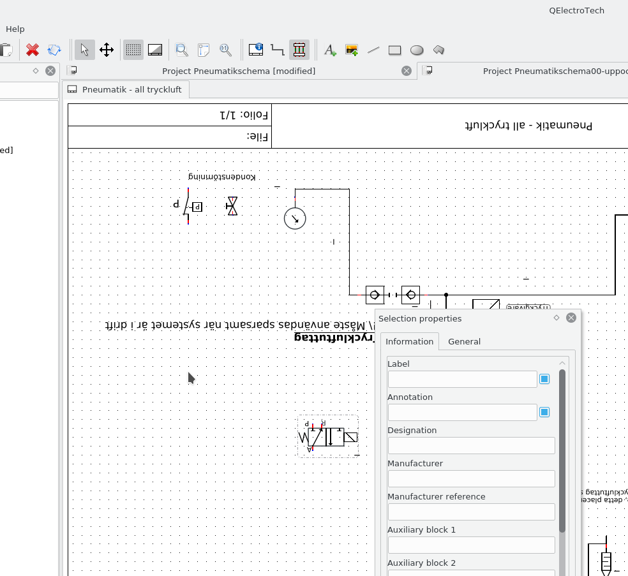Reset zoom to 1:1

click(x=225, y=50)
